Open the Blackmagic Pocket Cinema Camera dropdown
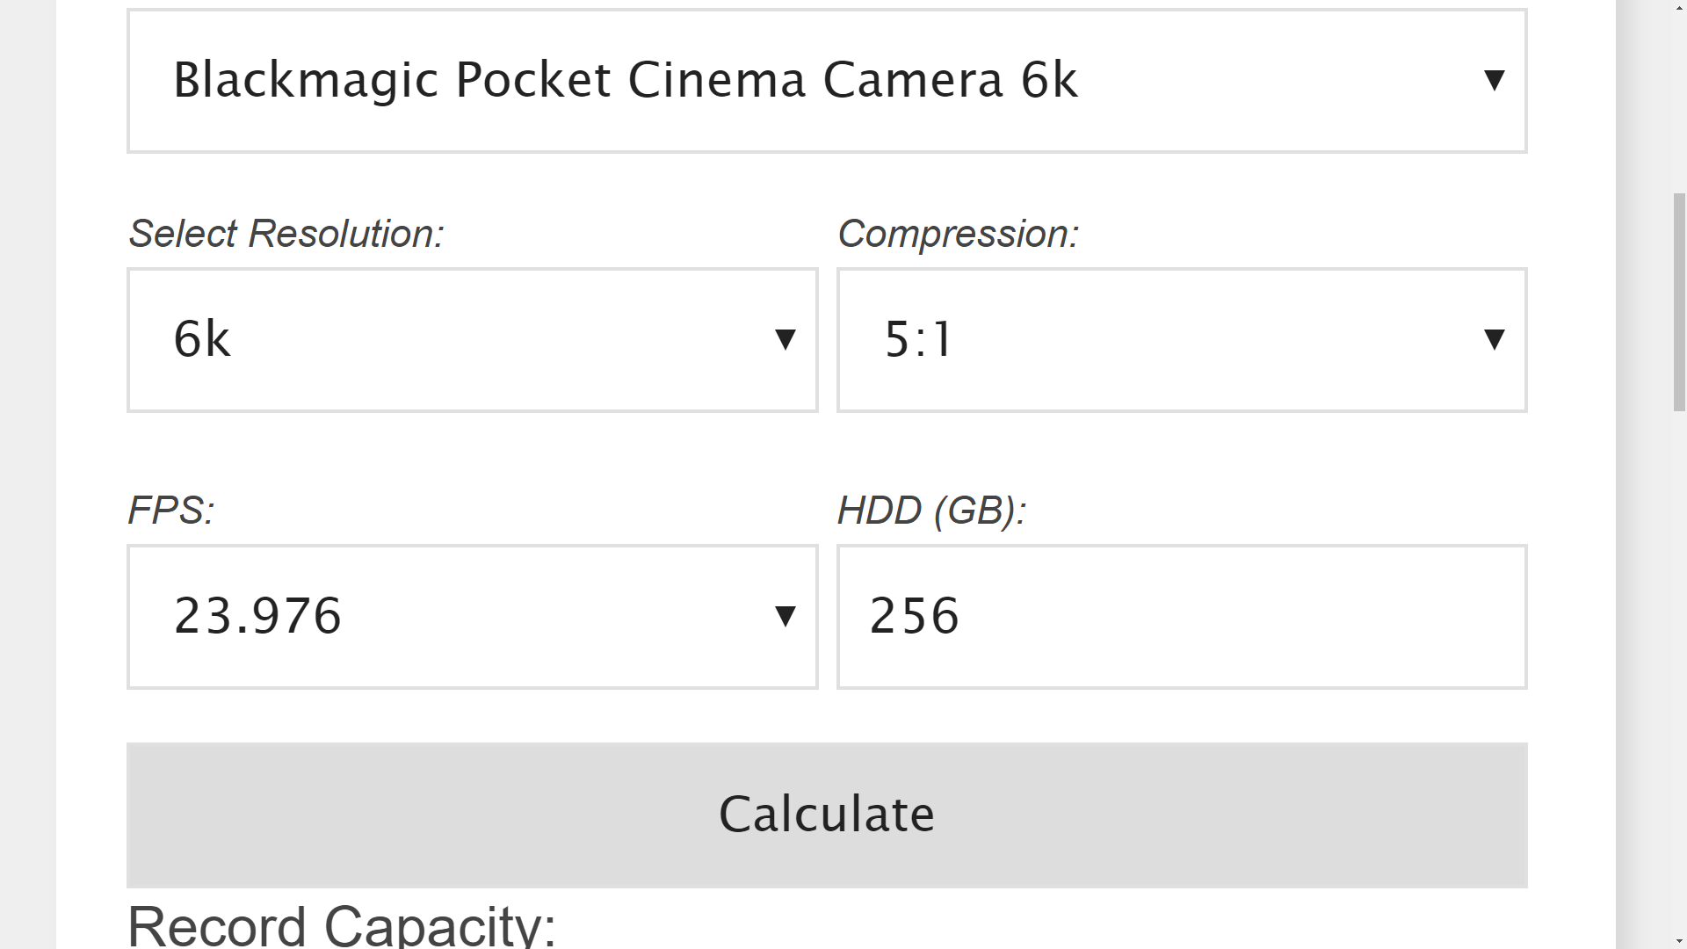Screen dimensions: 1687x949 pyautogui.click(x=826, y=81)
